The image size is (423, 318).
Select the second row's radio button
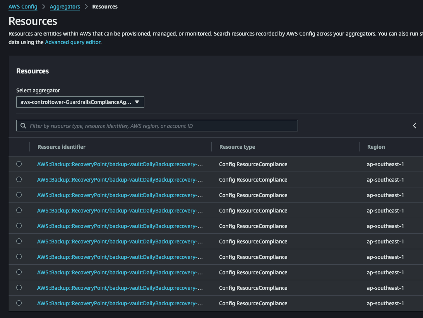pos(19,180)
